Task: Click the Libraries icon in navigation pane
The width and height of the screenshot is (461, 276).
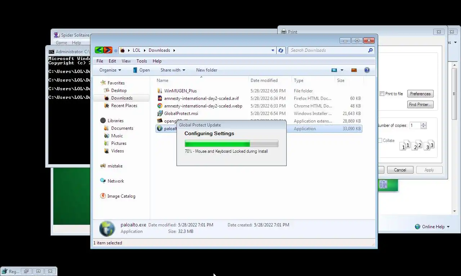Action: point(103,121)
